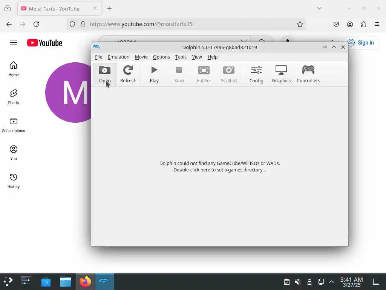Click the Stop button in Dolphin toolbar

(x=179, y=74)
